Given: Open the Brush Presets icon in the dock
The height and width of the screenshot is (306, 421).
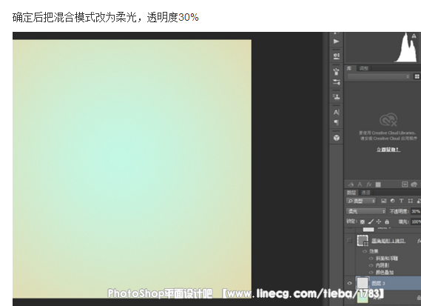Looking at the screenshot, I should (336, 82).
